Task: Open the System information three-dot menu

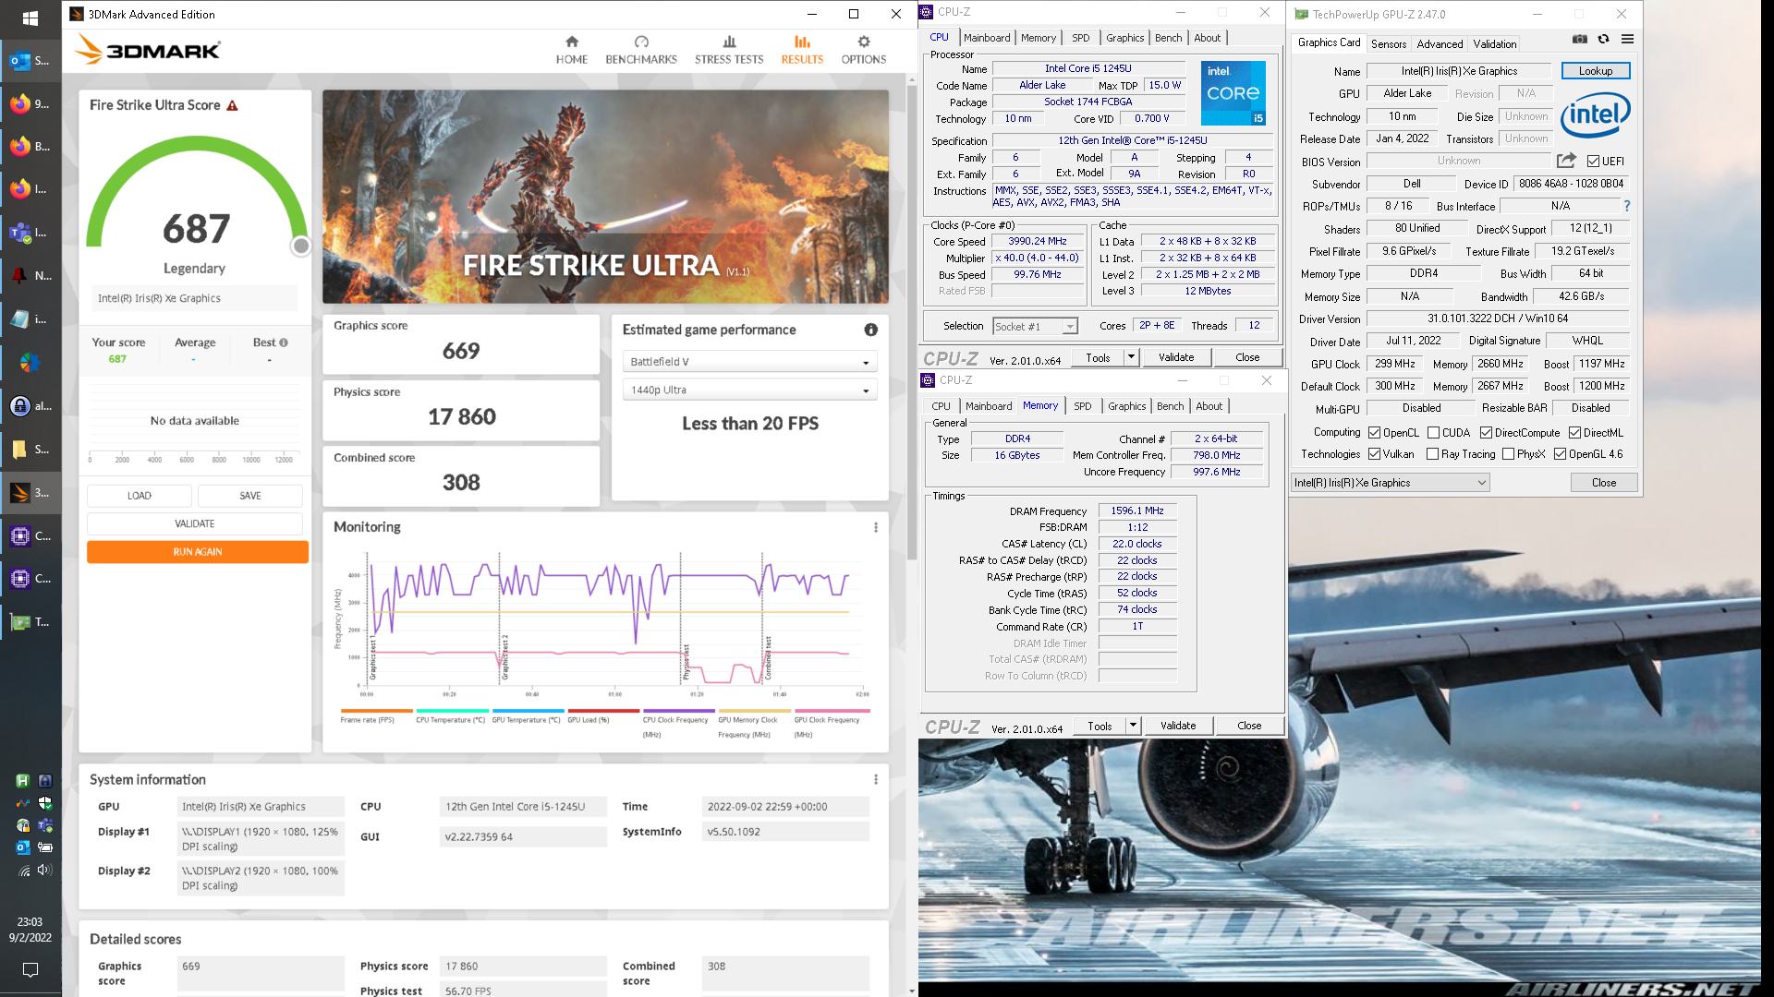Action: point(875,779)
